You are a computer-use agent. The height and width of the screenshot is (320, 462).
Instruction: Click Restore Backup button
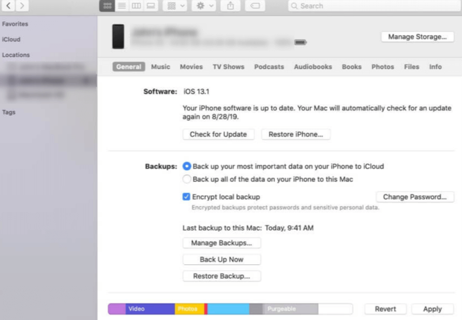click(x=222, y=276)
